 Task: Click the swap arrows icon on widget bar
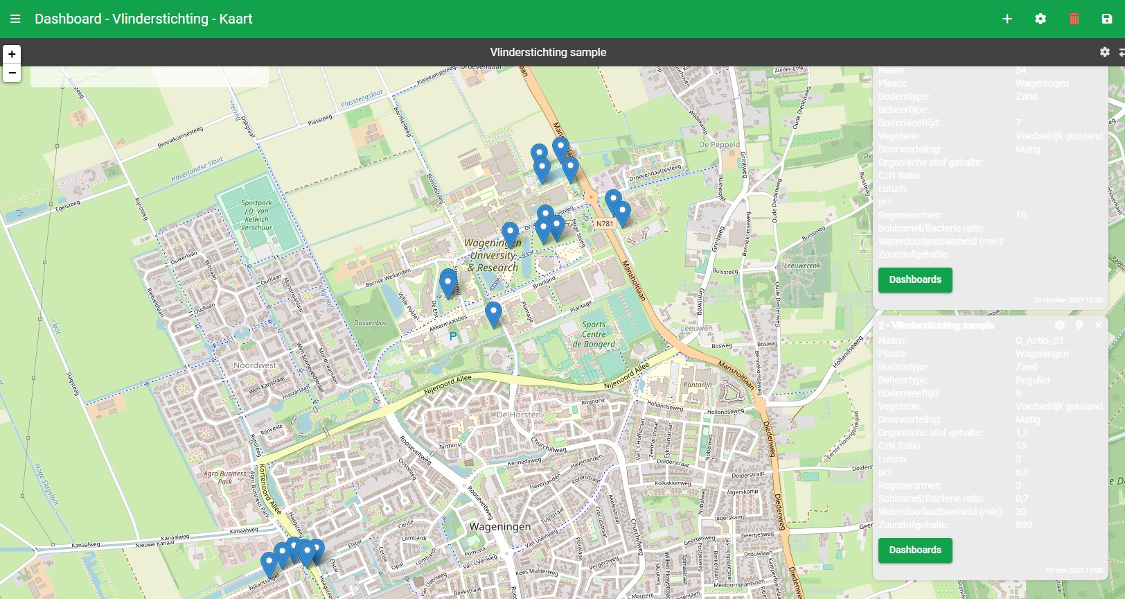1122,52
